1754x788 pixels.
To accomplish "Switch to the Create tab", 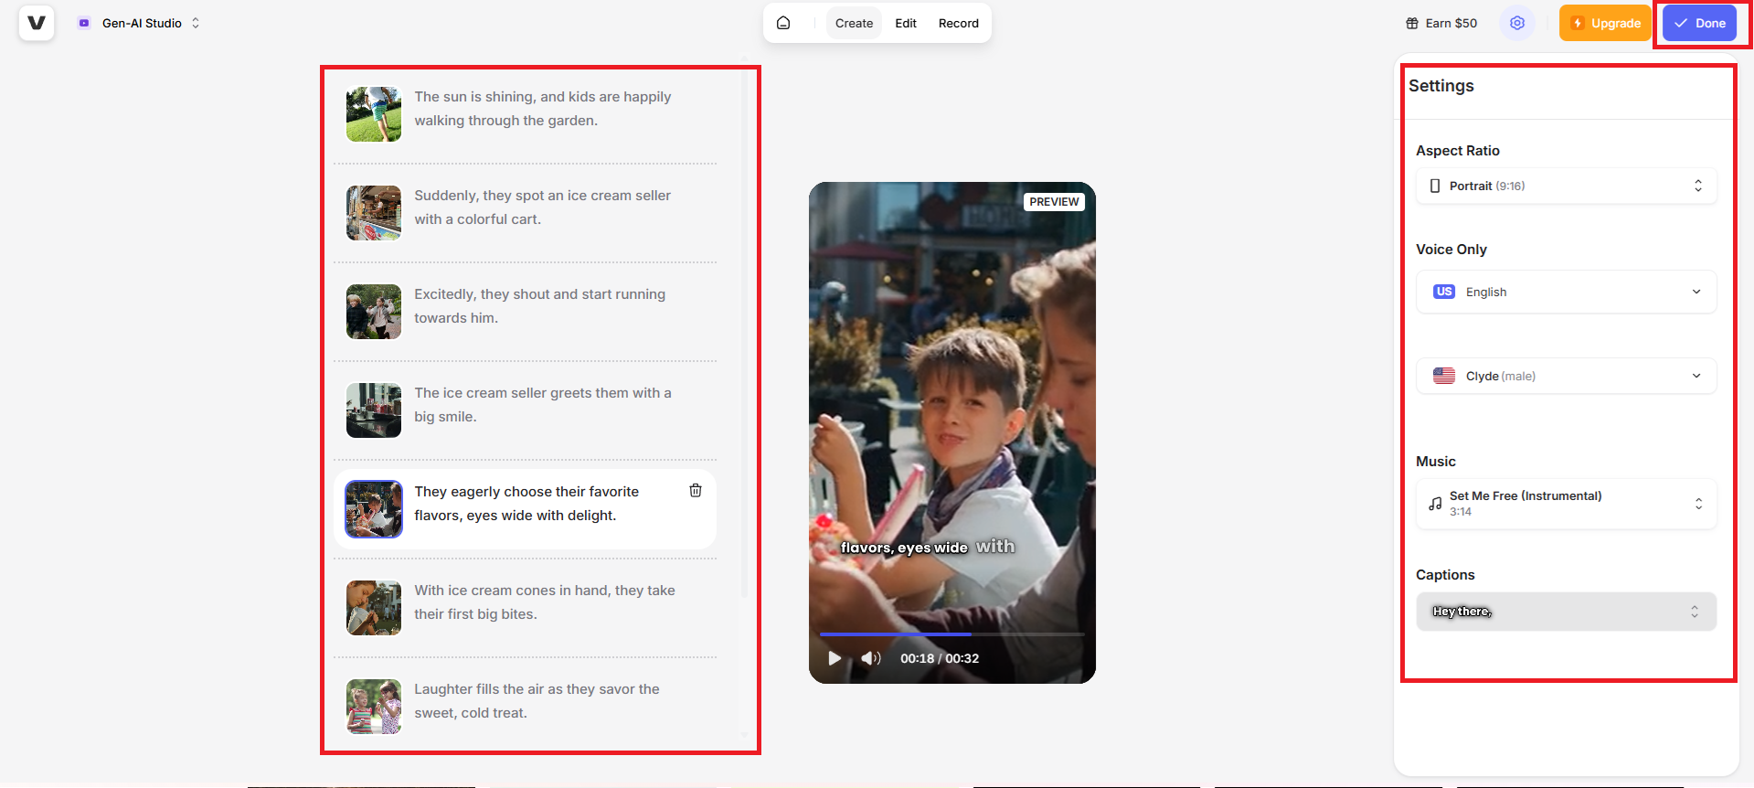I will click(x=854, y=23).
